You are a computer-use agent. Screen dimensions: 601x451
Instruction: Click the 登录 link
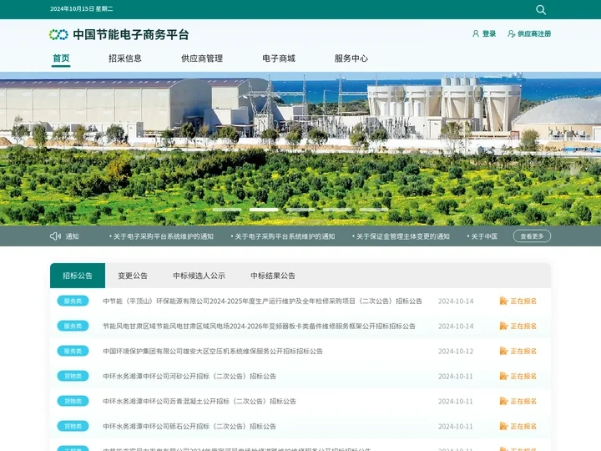tap(489, 33)
